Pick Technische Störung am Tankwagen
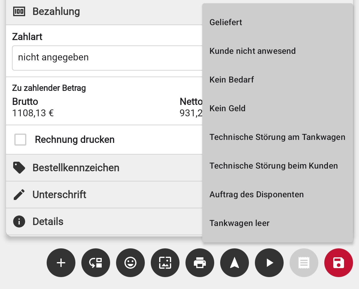This screenshot has width=359, height=289. point(277,137)
